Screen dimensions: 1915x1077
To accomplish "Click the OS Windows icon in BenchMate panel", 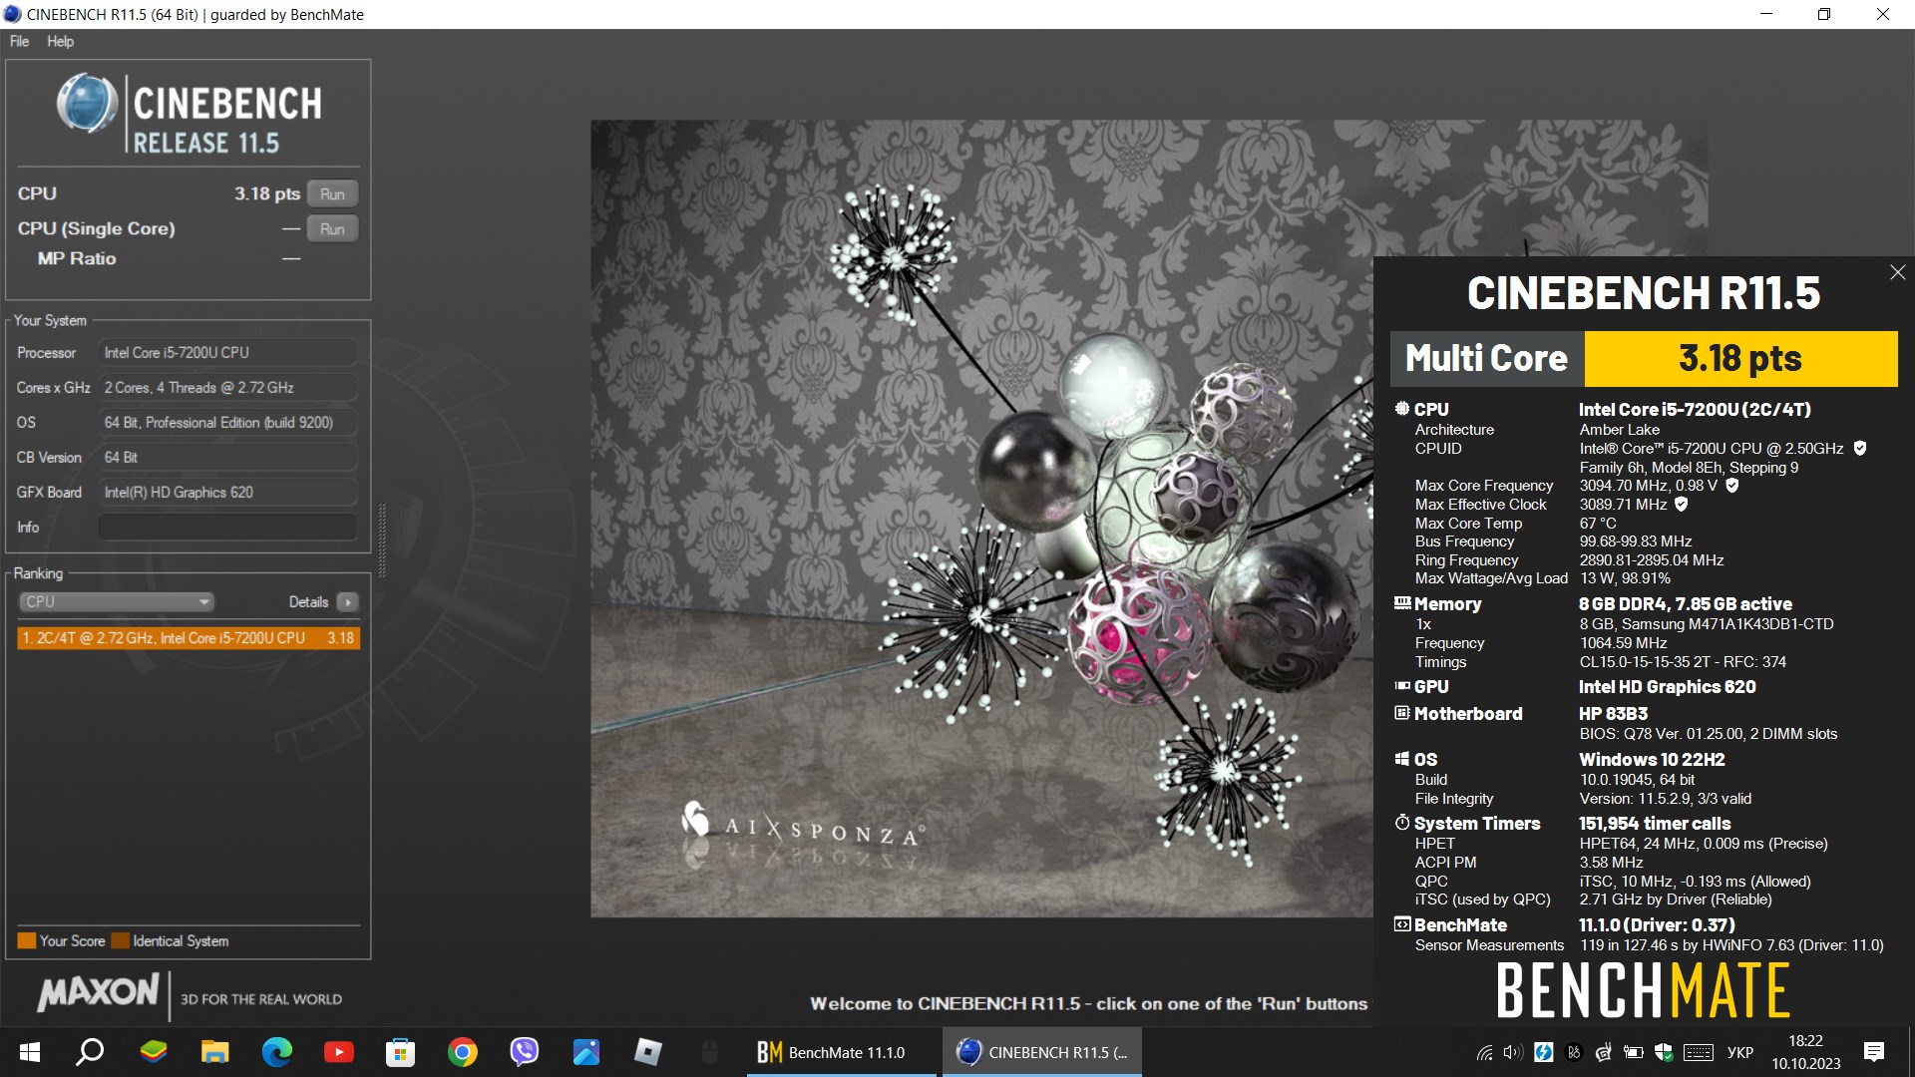I will pos(1402,759).
